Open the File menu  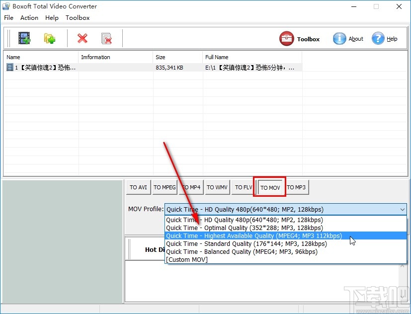click(x=8, y=17)
